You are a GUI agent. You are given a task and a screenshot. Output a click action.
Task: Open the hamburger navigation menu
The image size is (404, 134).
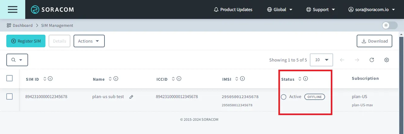(x=13, y=9)
